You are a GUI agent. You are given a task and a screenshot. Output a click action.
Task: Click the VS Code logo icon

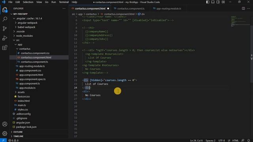point(4,2)
